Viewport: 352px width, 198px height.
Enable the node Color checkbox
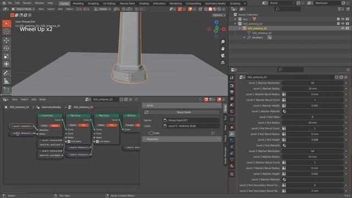click(151, 133)
